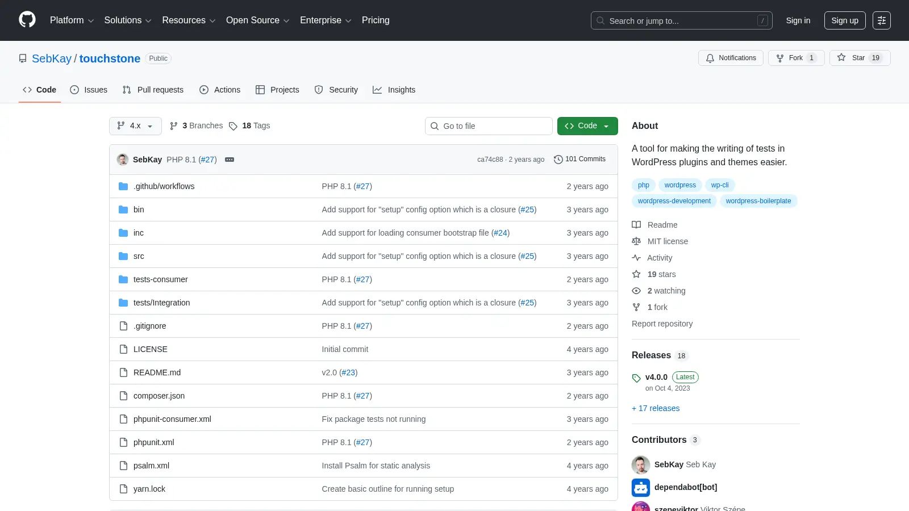Viewport: 909px width, 511px height.
Task: Switch to the Actions tab
Action: coord(220,90)
